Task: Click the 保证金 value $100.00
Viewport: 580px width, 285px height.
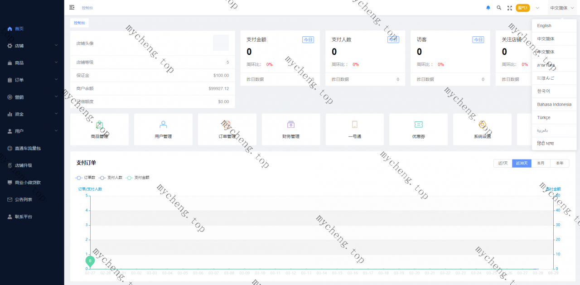Action: click(221, 76)
